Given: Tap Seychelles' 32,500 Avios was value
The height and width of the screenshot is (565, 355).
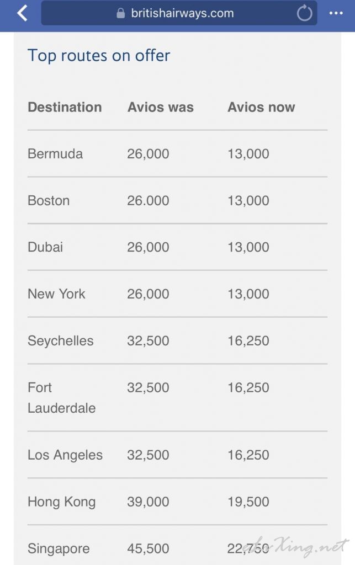Looking at the screenshot, I should pyautogui.click(x=148, y=341).
